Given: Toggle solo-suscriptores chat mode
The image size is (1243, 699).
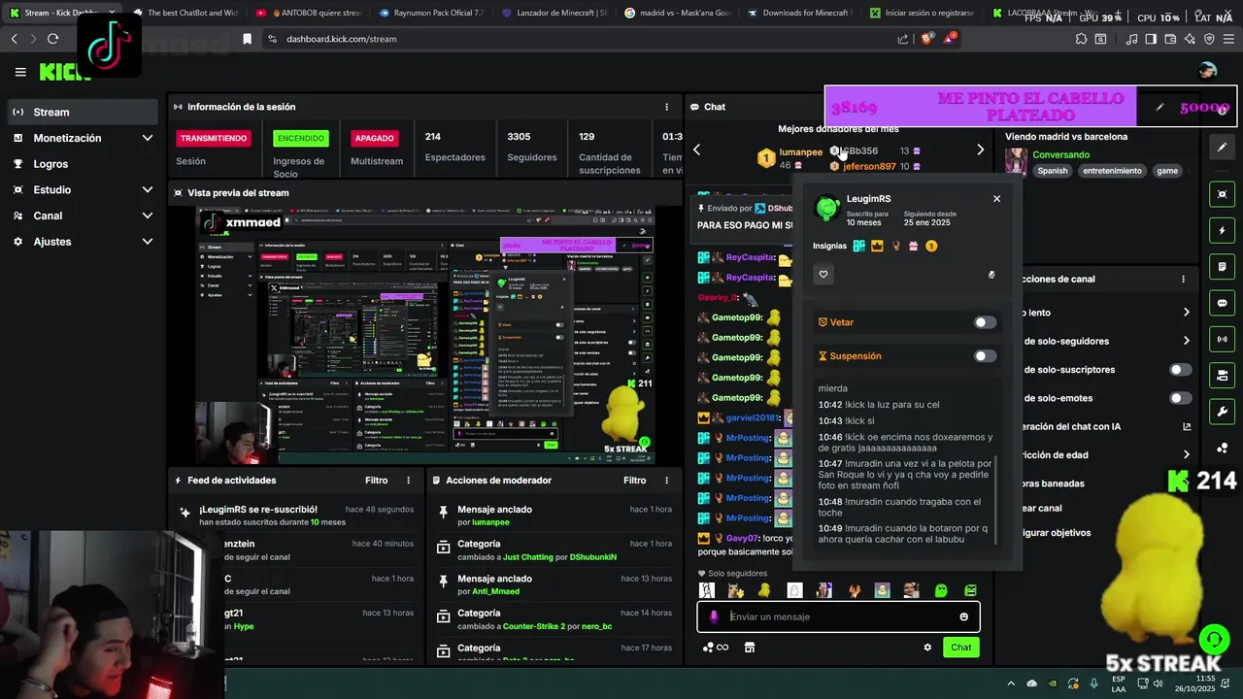Looking at the screenshot, I should coord(1180,370).
